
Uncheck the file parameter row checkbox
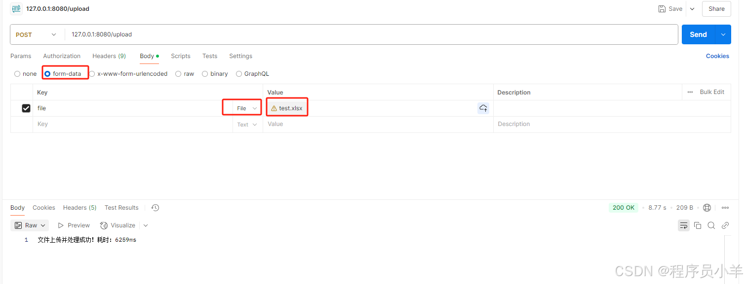click(26, 108)
